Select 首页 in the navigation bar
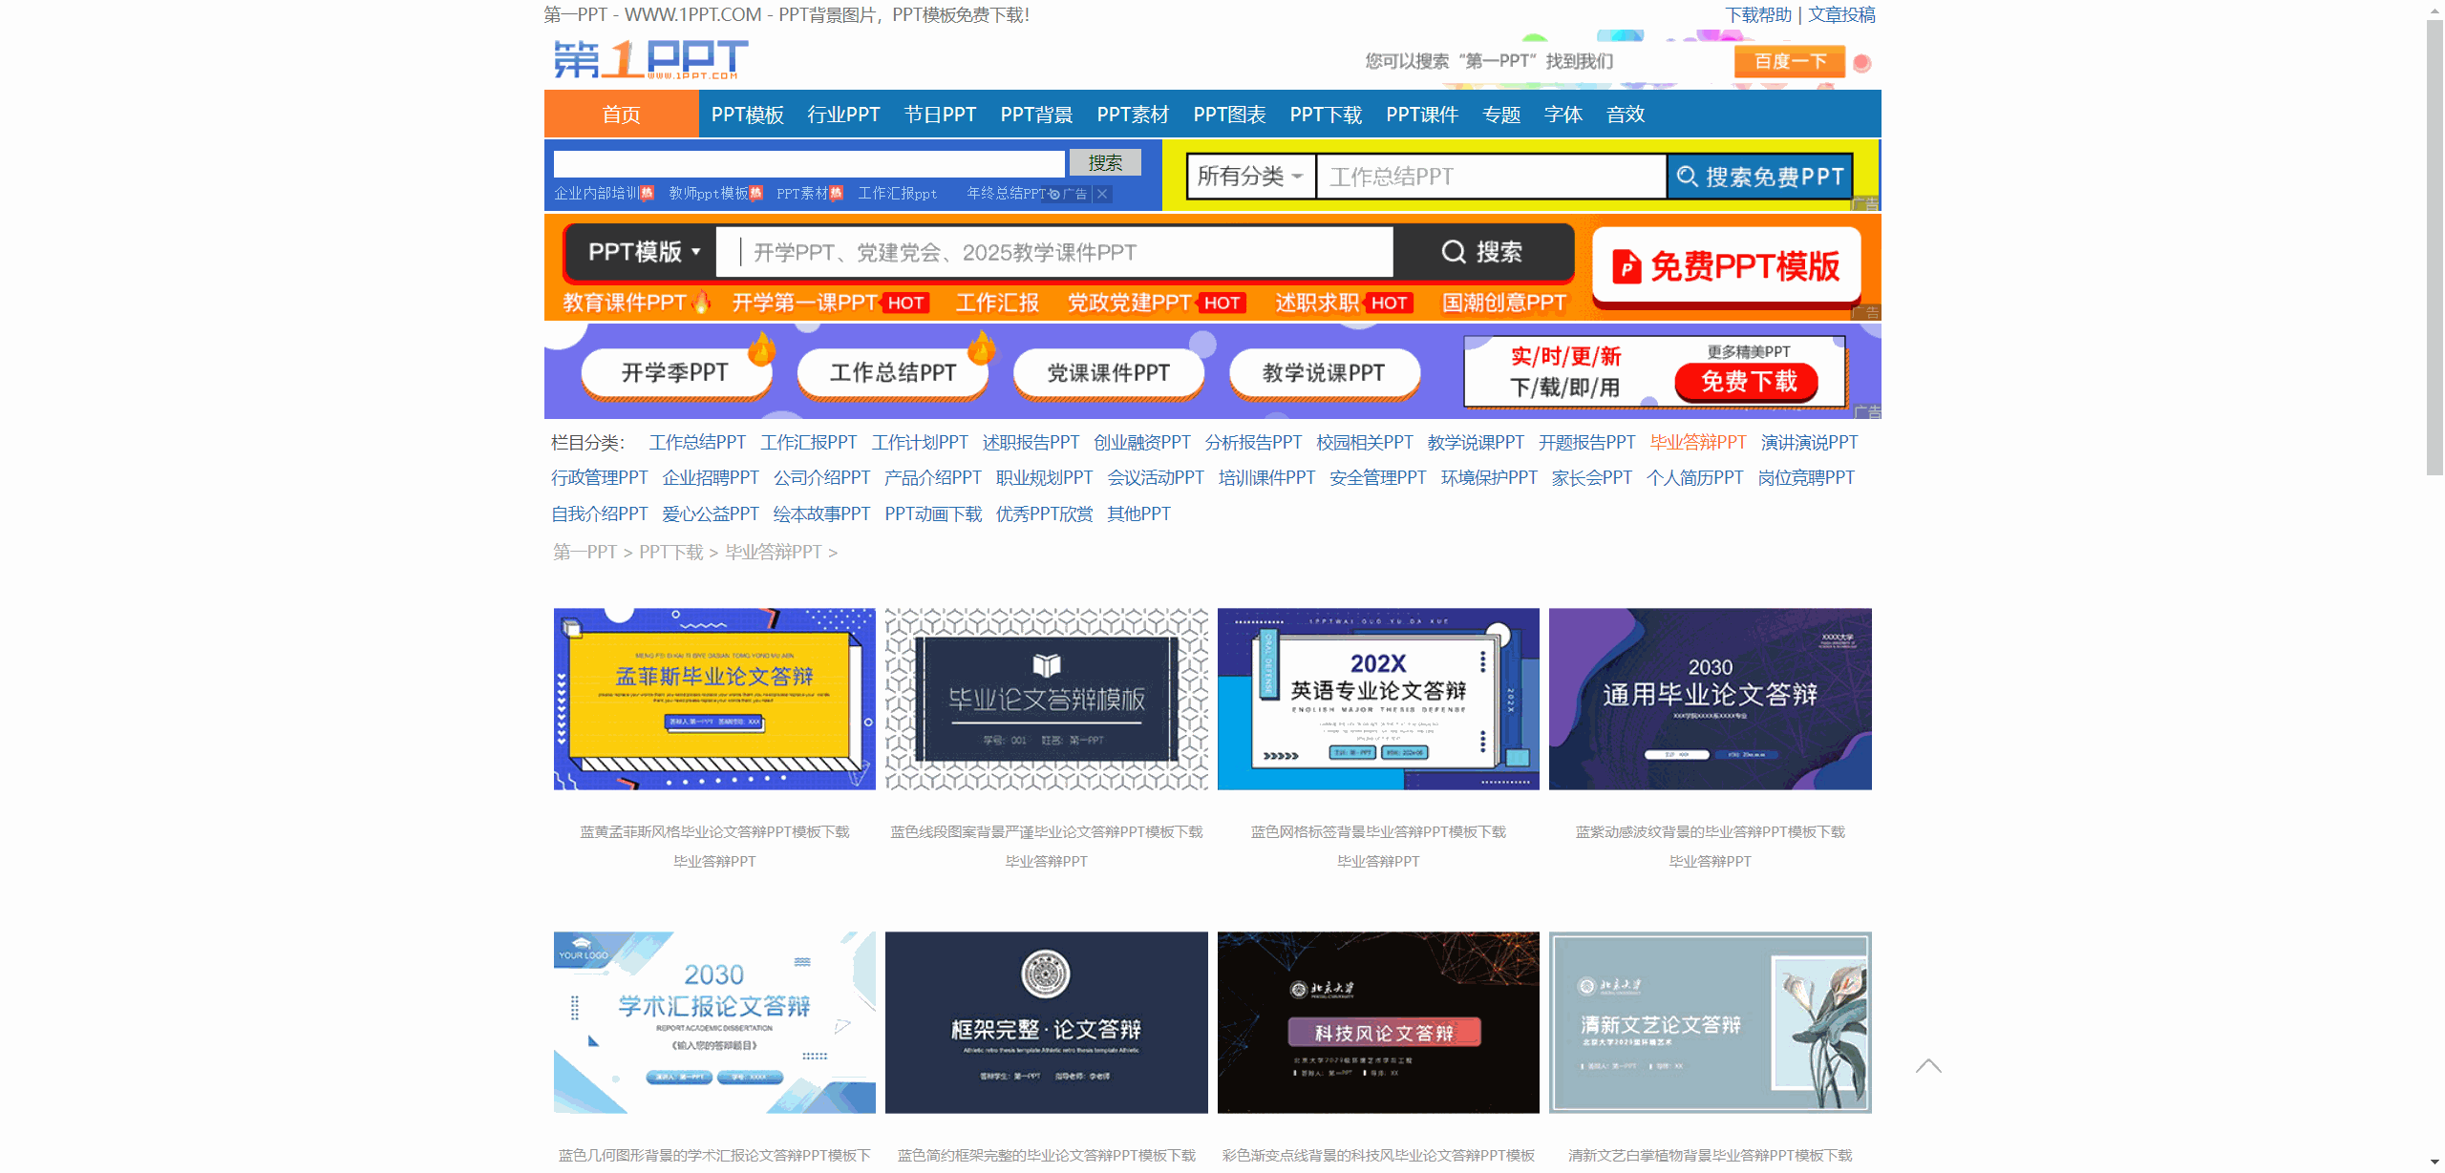The width and height of the screenshot is (2445, 1173). [x=621, y=115]
